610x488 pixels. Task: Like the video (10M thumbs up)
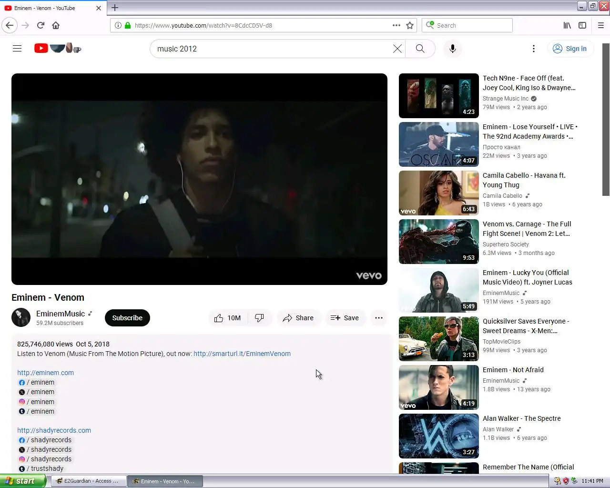pyautogui.click(x=228, y=318)
